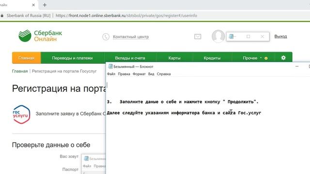
Task: Open Правка menu in Блокнот
Action: click(124, 74)
